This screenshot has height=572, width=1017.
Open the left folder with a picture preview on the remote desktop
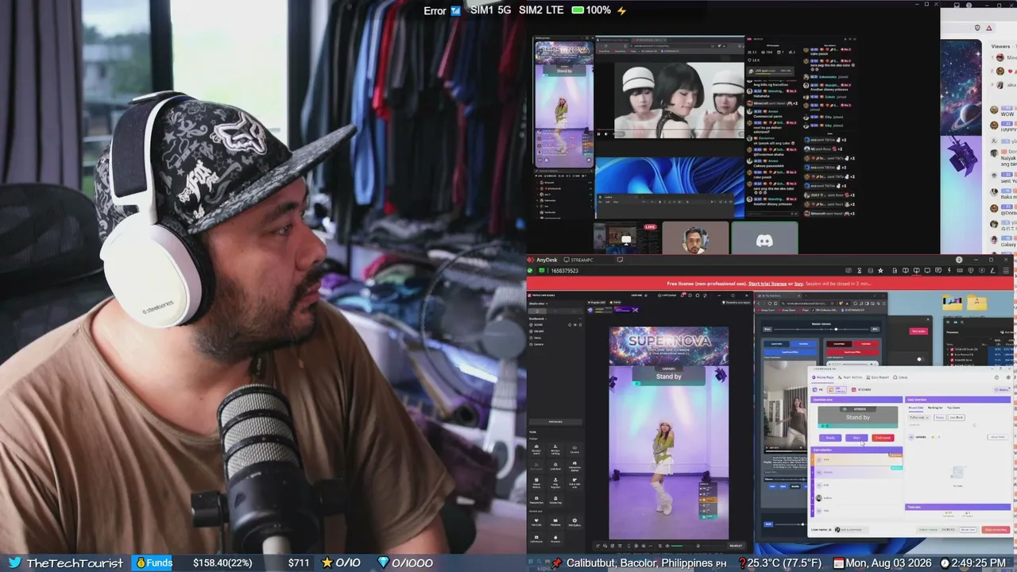(x=953, y=303)
